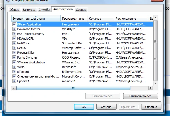Sort by Элемент автозагрузки column header
Image resolution: width=170 pixels, height=116 pixels.
point(36,19)
